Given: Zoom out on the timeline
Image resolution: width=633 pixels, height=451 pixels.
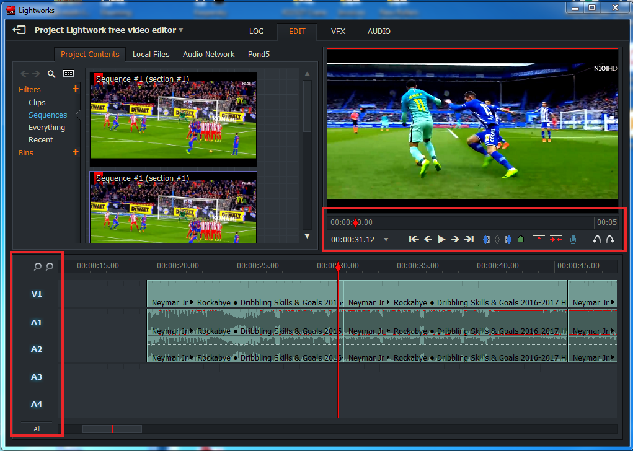Looking at the screenshot, I should click(x=50, y=266).
